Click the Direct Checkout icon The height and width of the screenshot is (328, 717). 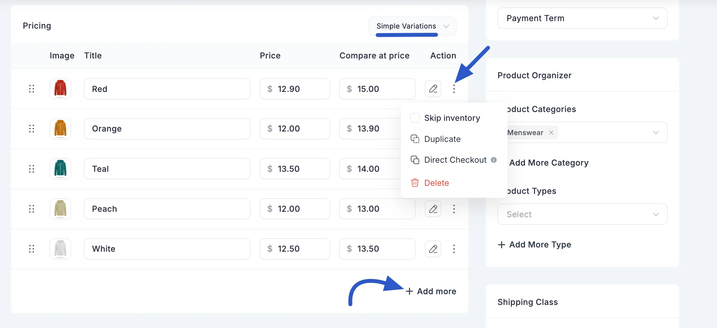(415, 160)
